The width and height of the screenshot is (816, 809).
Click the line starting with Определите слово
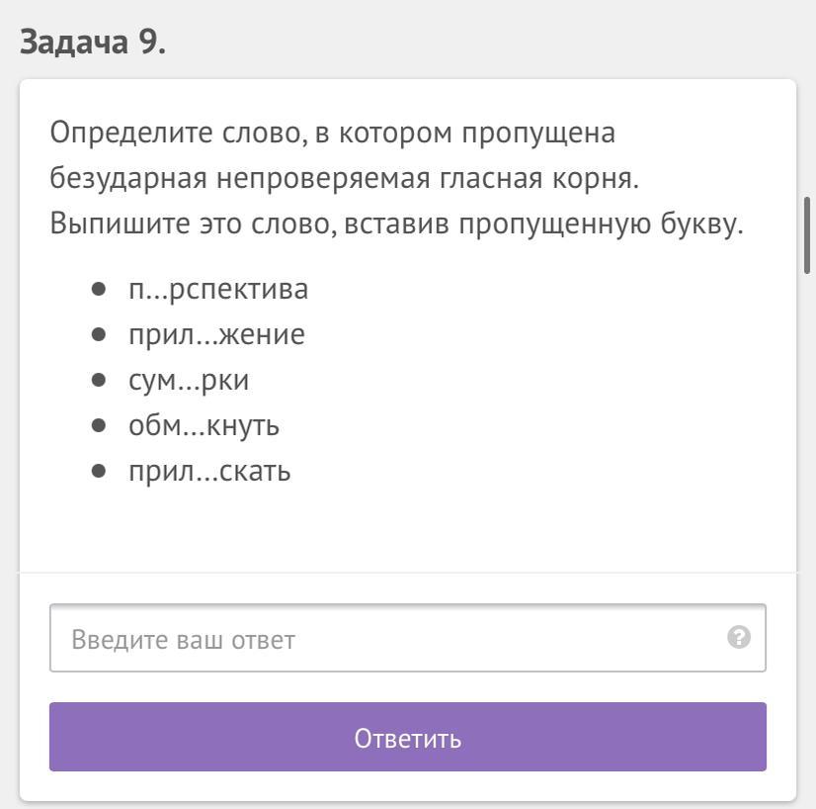point(332,133)
